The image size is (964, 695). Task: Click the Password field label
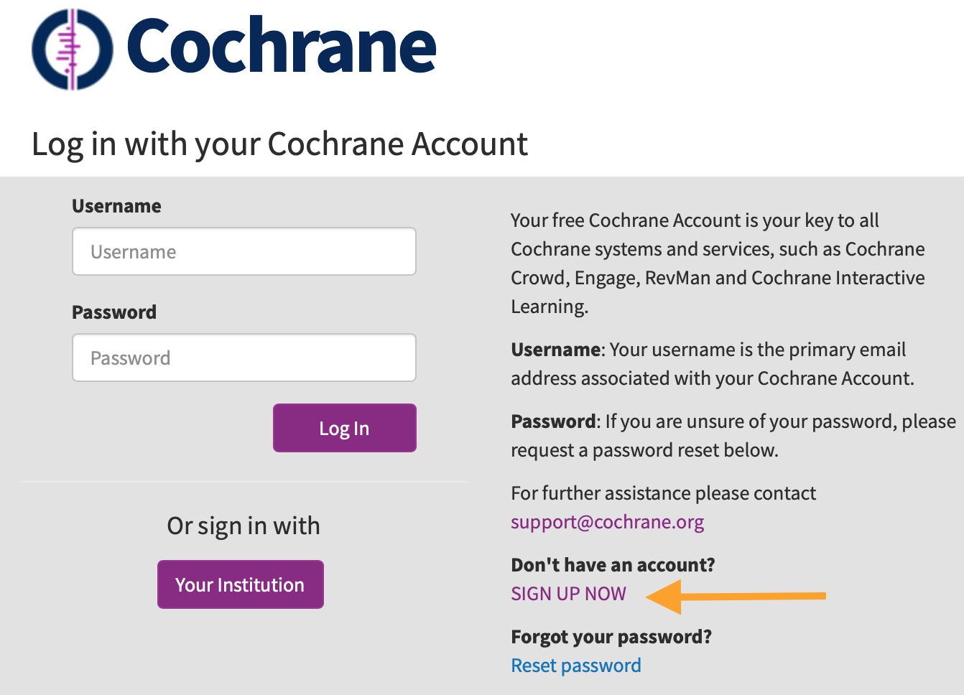click(x=114, y=312)
